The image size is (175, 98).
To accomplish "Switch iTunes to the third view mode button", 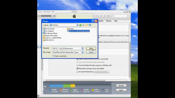I will tap(104, 16).
